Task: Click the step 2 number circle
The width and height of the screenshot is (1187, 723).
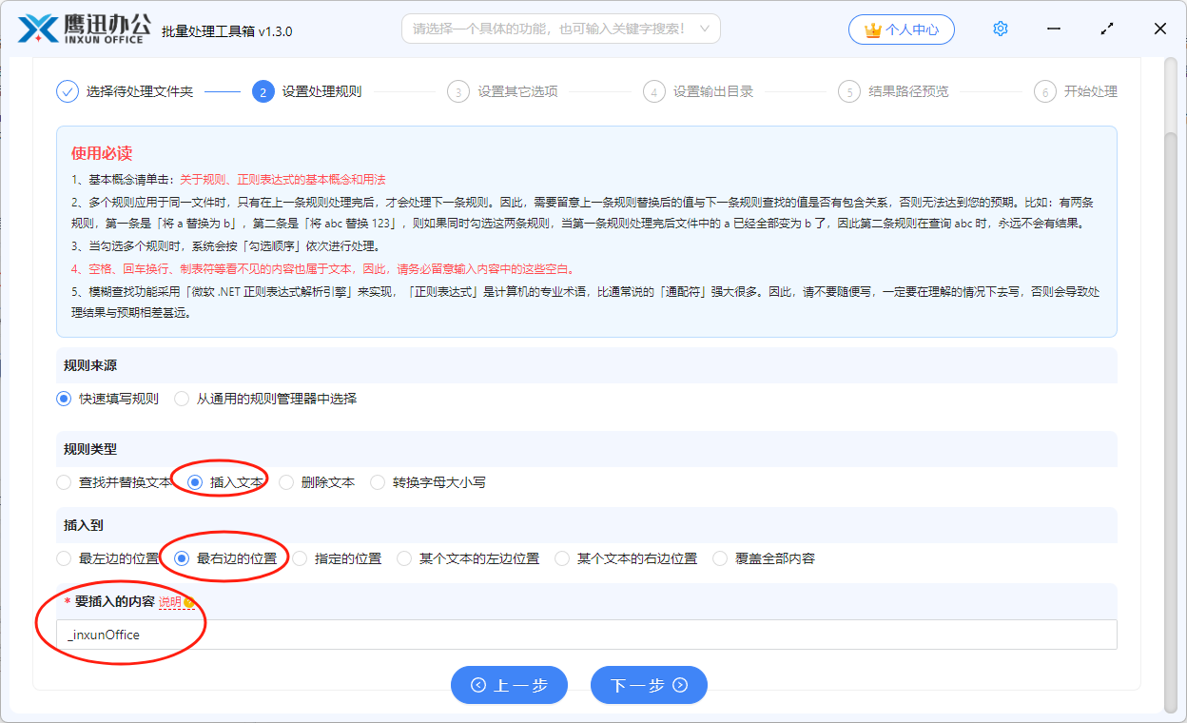Action: point(263,91)
